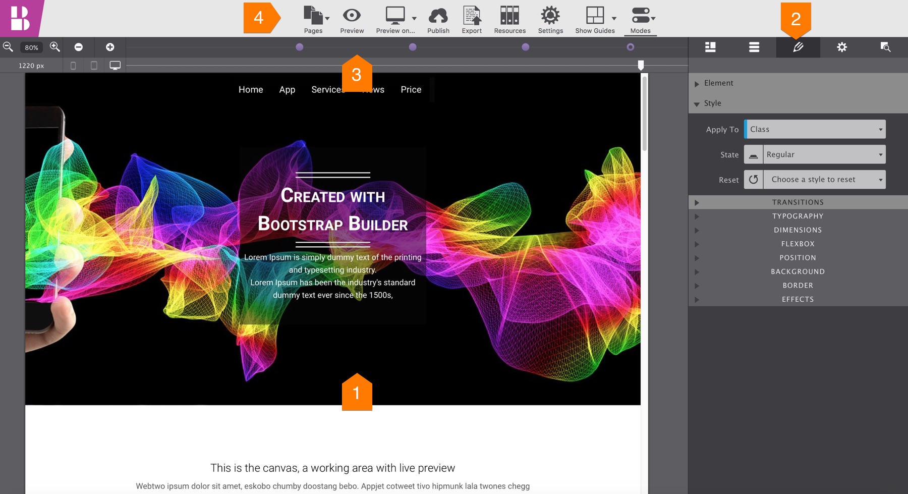Remove a breakpoint with the minus icon

(x=79, y=47)
